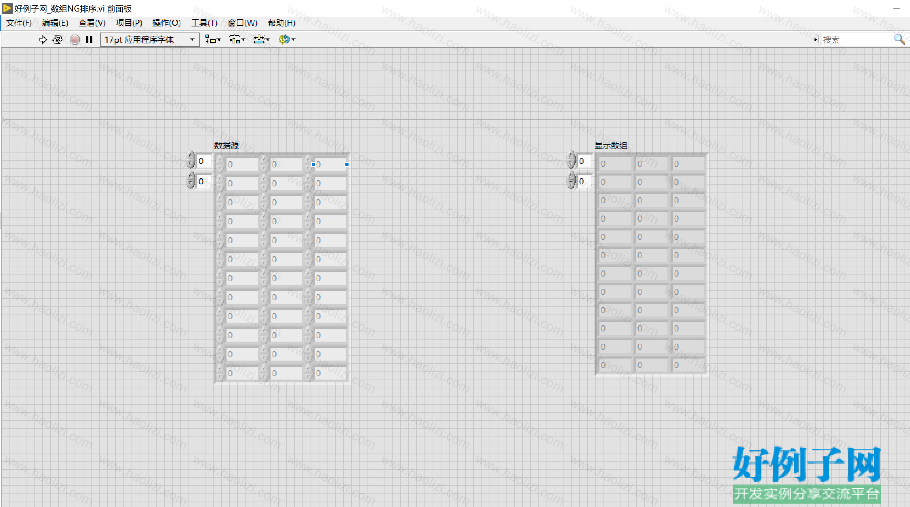The height and width of the screenshot is (507, 910).
Task: Click the LabVIEW VI icon in the title bar
Action: click(x=7, y=8)
